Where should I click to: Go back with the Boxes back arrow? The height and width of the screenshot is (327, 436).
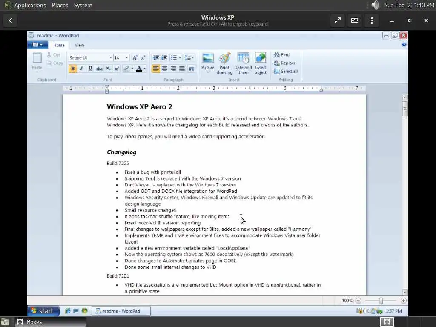11,20
